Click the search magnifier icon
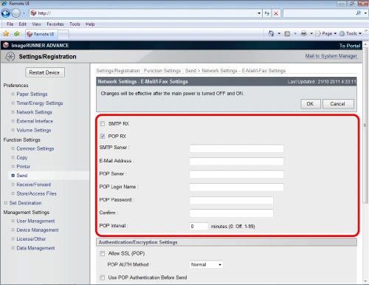Viewport: 369px width, 285px height. pyautogui.click(x=359, y=13)
